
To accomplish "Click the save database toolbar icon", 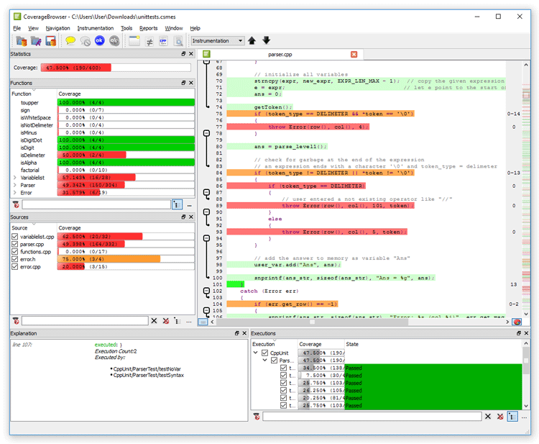I will (50, 41).
